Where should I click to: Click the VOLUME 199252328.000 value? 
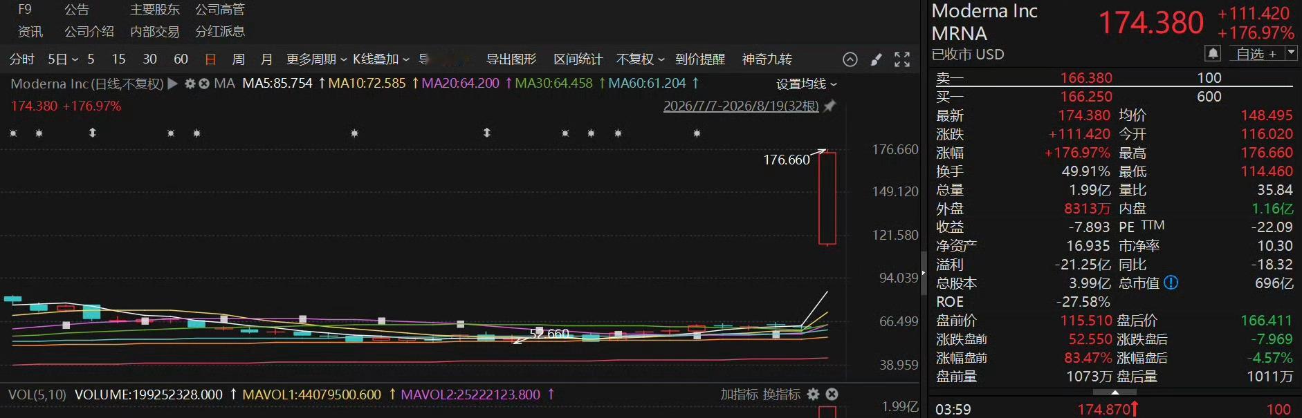coord(149,395)
